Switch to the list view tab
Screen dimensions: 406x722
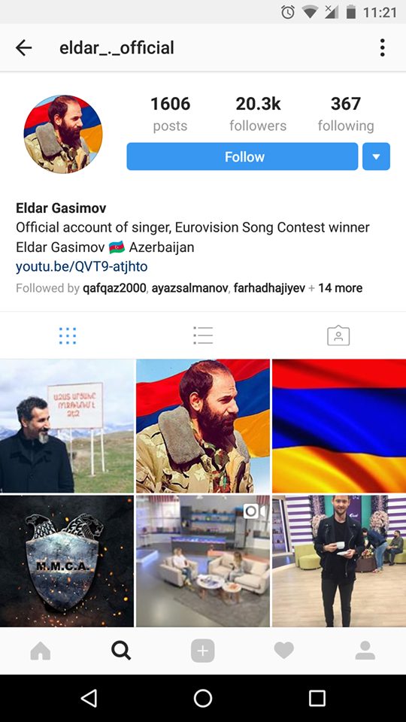pos(203,335)
